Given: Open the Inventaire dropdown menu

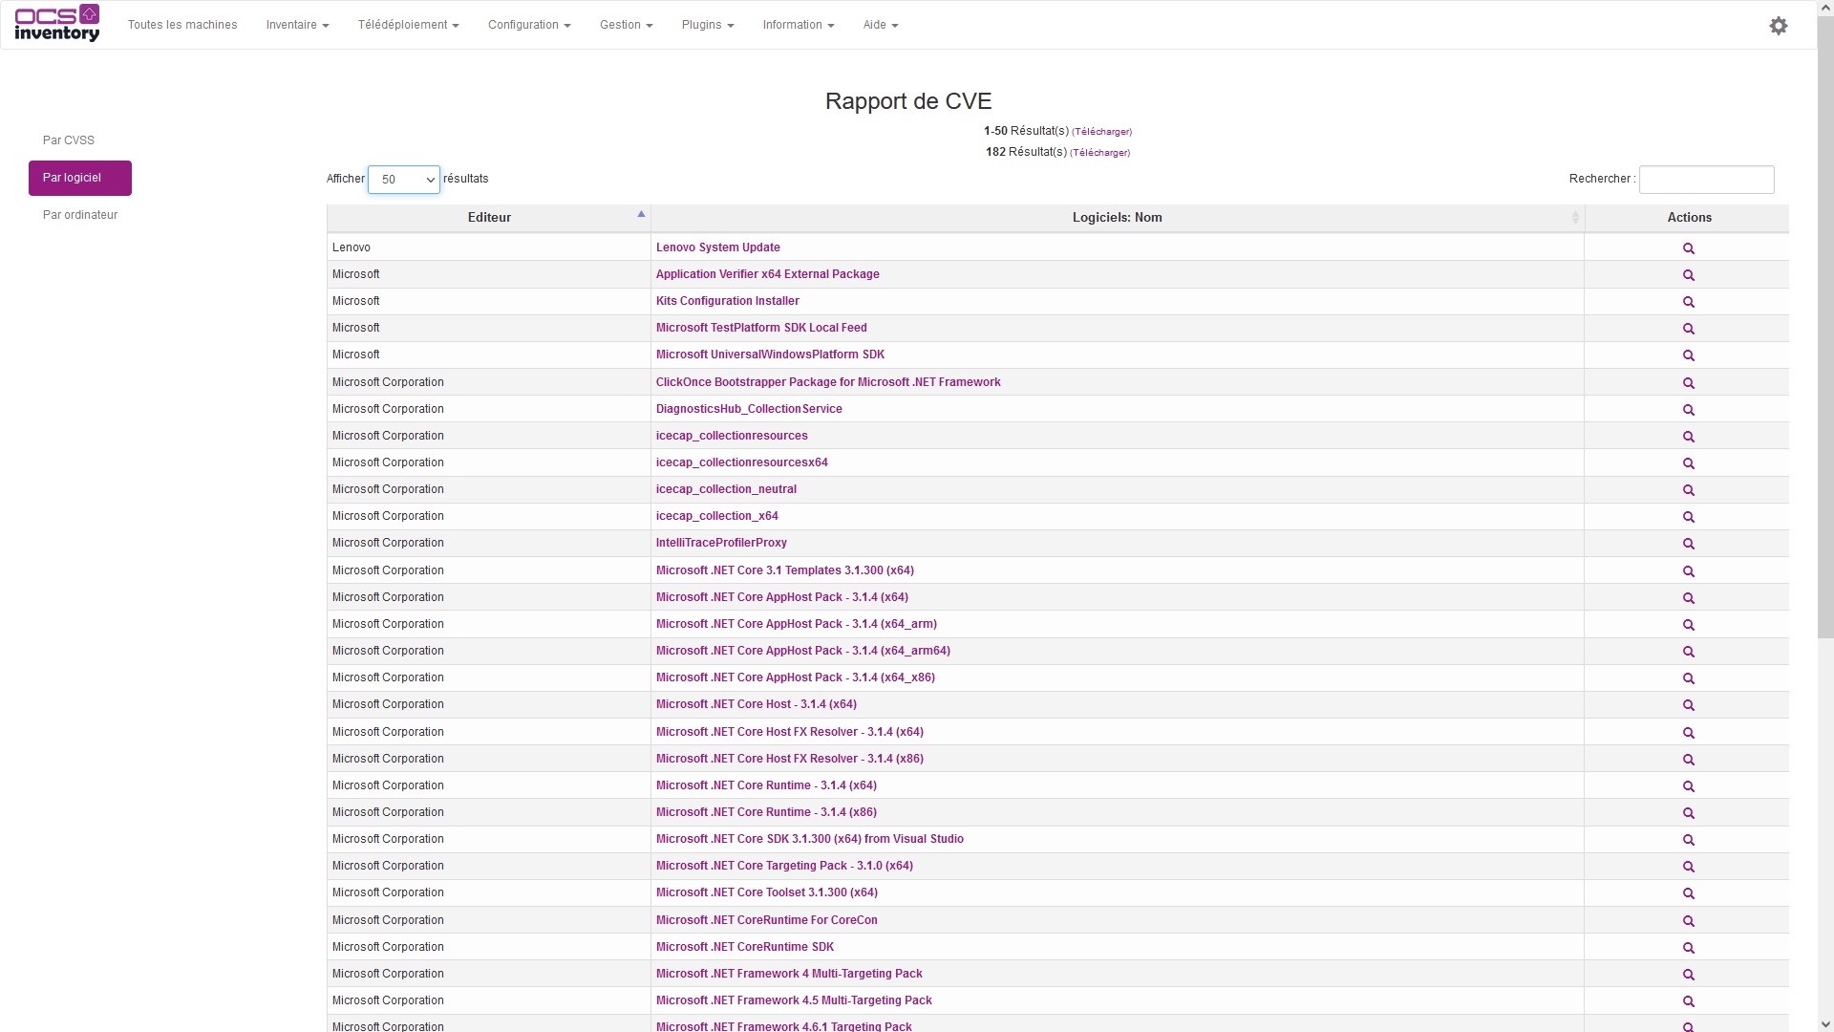Looking at the screenshot, I should point(297,25).
